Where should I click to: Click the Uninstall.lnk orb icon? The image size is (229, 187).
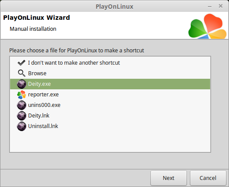21,126
